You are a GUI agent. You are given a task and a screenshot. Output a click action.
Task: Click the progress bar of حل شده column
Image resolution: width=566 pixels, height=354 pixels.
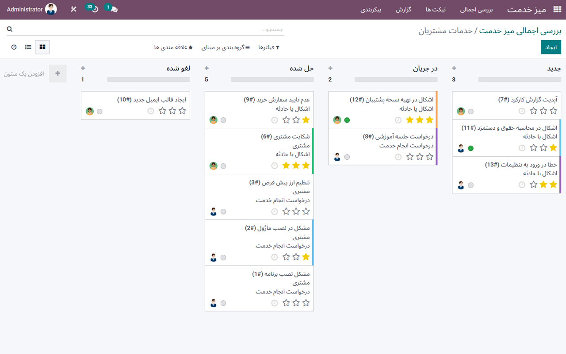coord(272,80)
